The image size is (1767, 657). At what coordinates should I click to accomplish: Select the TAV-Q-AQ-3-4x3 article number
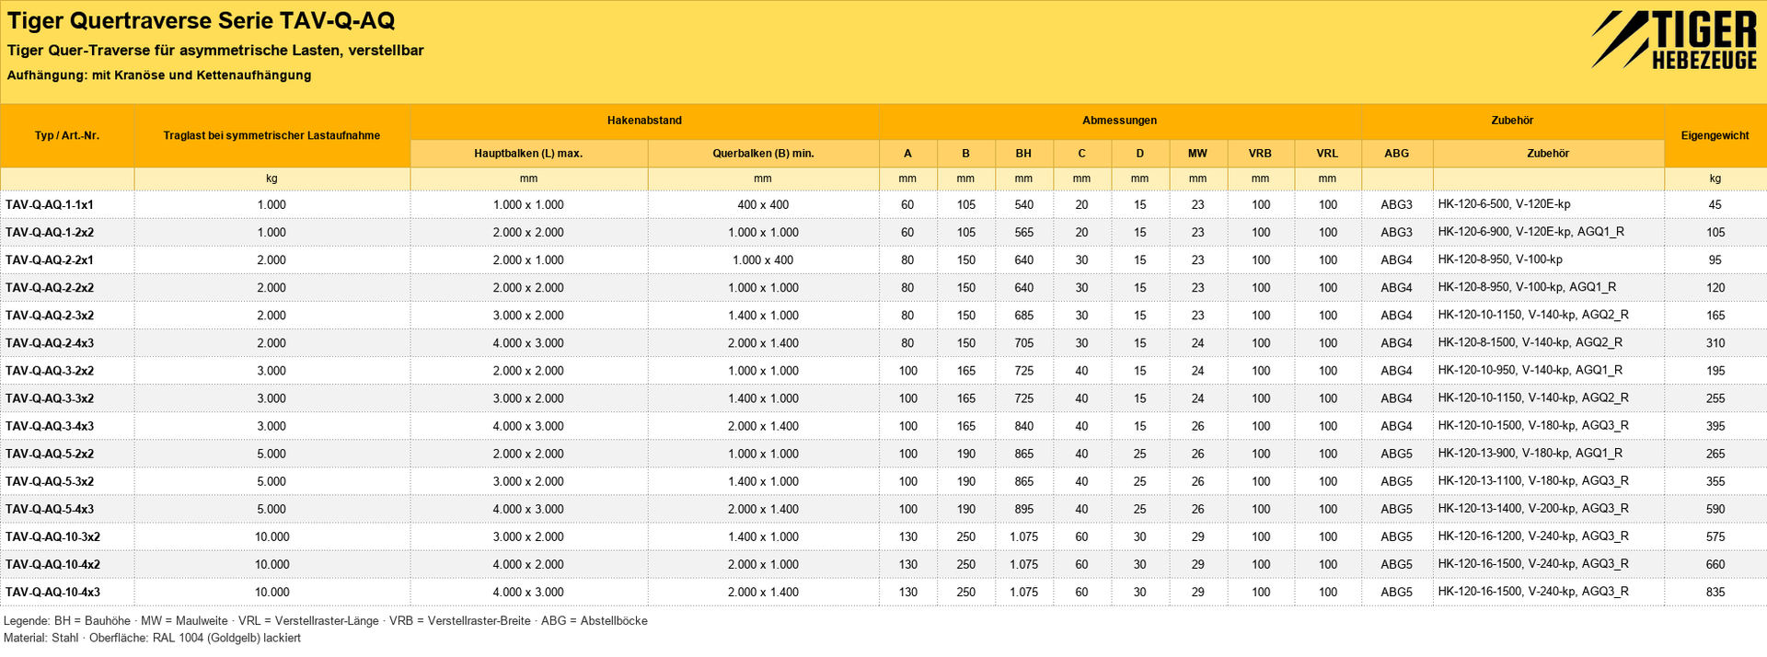[50, 427]
